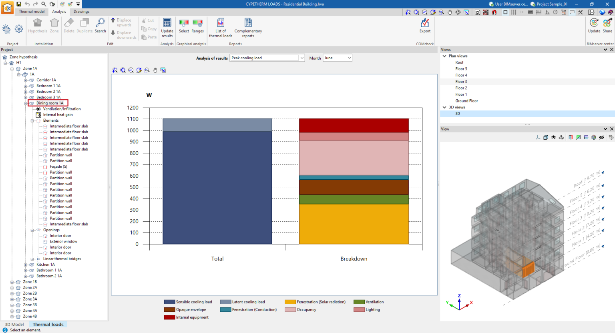Hide elements using the eye icon in View panel

click(601, 137)
